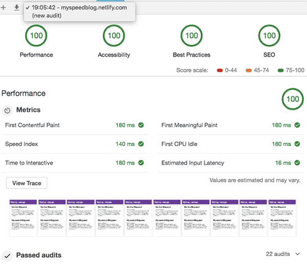Click the Metrics stopwatch icon
Screen dimensions: 307x270
pyautogui.click(x=7, y=110)
